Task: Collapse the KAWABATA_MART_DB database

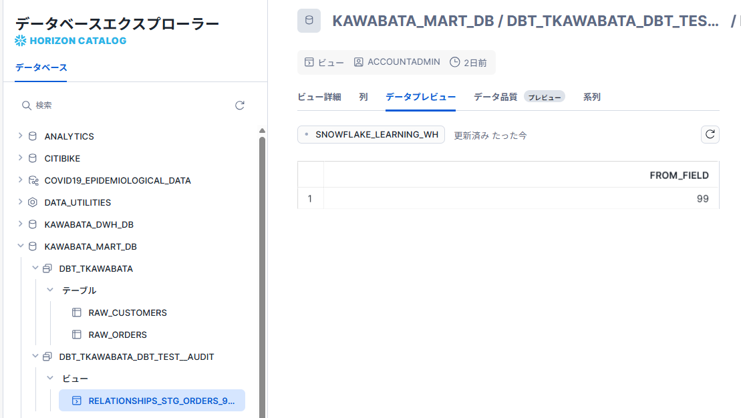Action: click(20, 246)
